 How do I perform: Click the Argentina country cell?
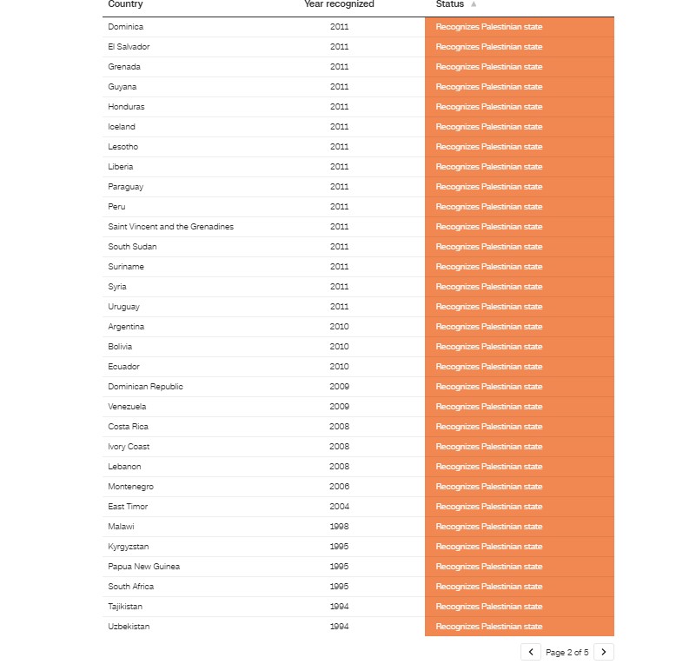[x=126, y=327]
